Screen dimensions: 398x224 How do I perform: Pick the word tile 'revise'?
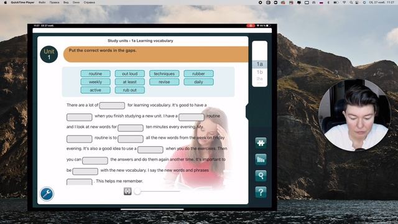[x=164, y=82]
